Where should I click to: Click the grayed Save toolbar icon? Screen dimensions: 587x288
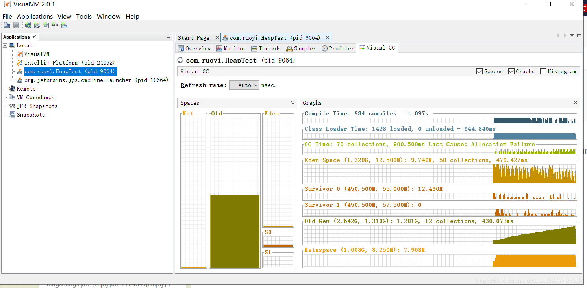[x=16, y=25]
